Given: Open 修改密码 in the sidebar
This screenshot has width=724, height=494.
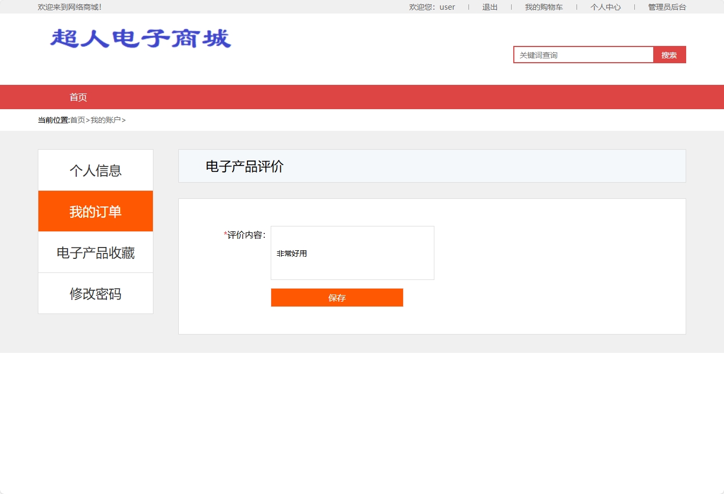Looking at the screenshot, I should tap(96, 293).
